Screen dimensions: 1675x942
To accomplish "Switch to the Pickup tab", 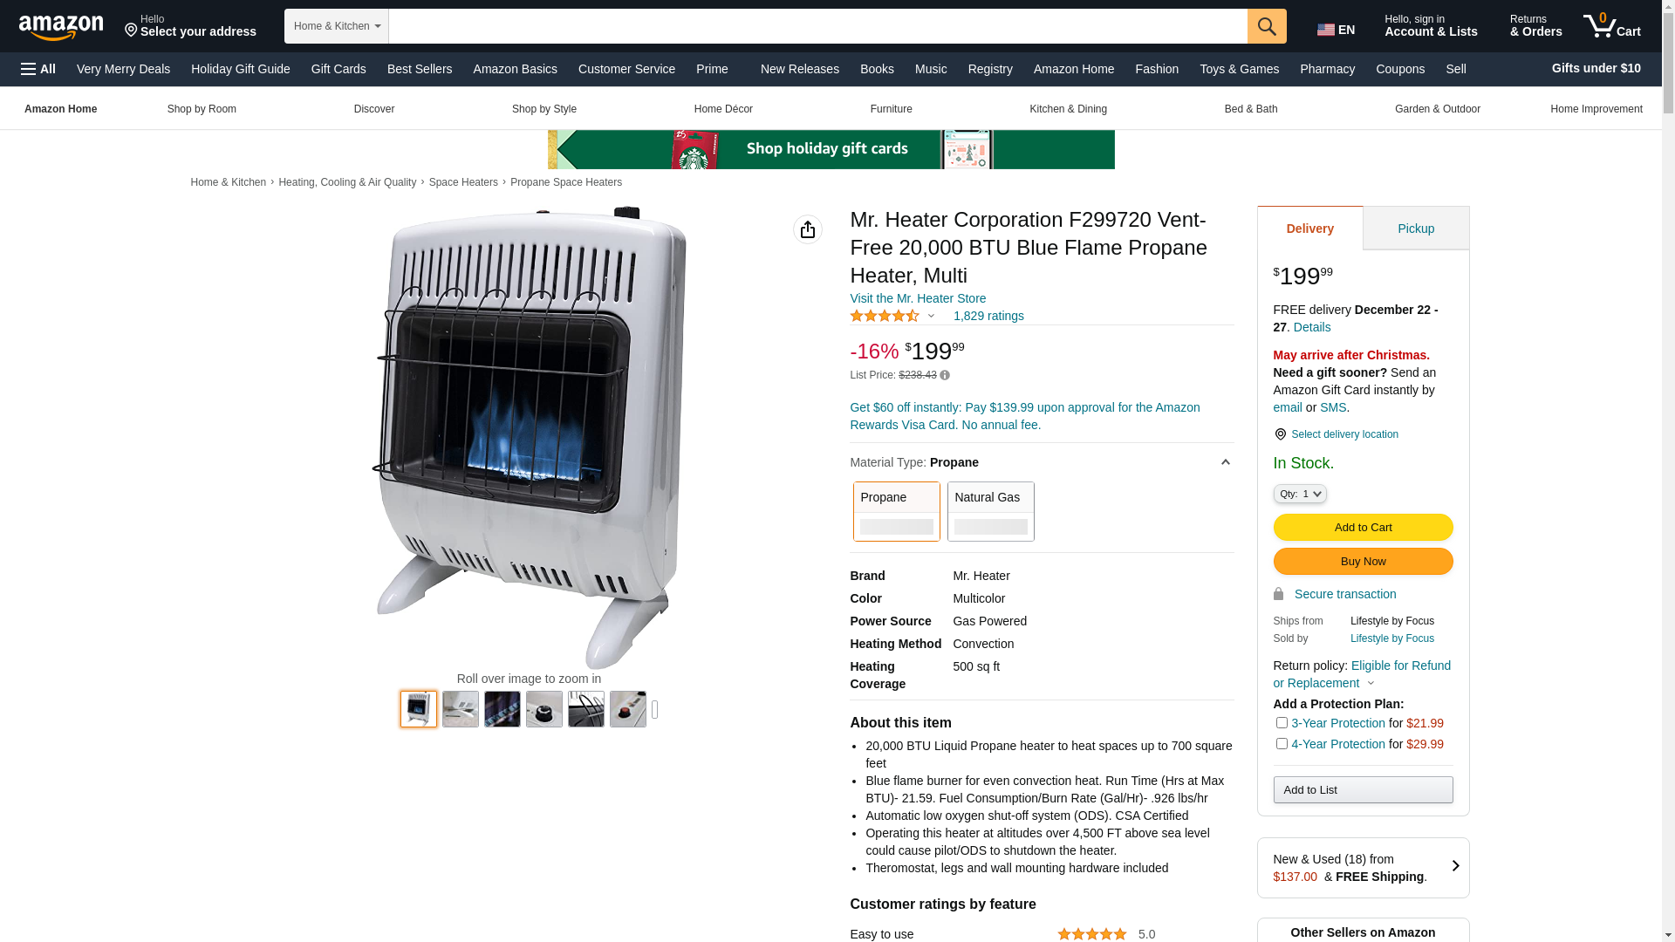I will coord(1416,229).
